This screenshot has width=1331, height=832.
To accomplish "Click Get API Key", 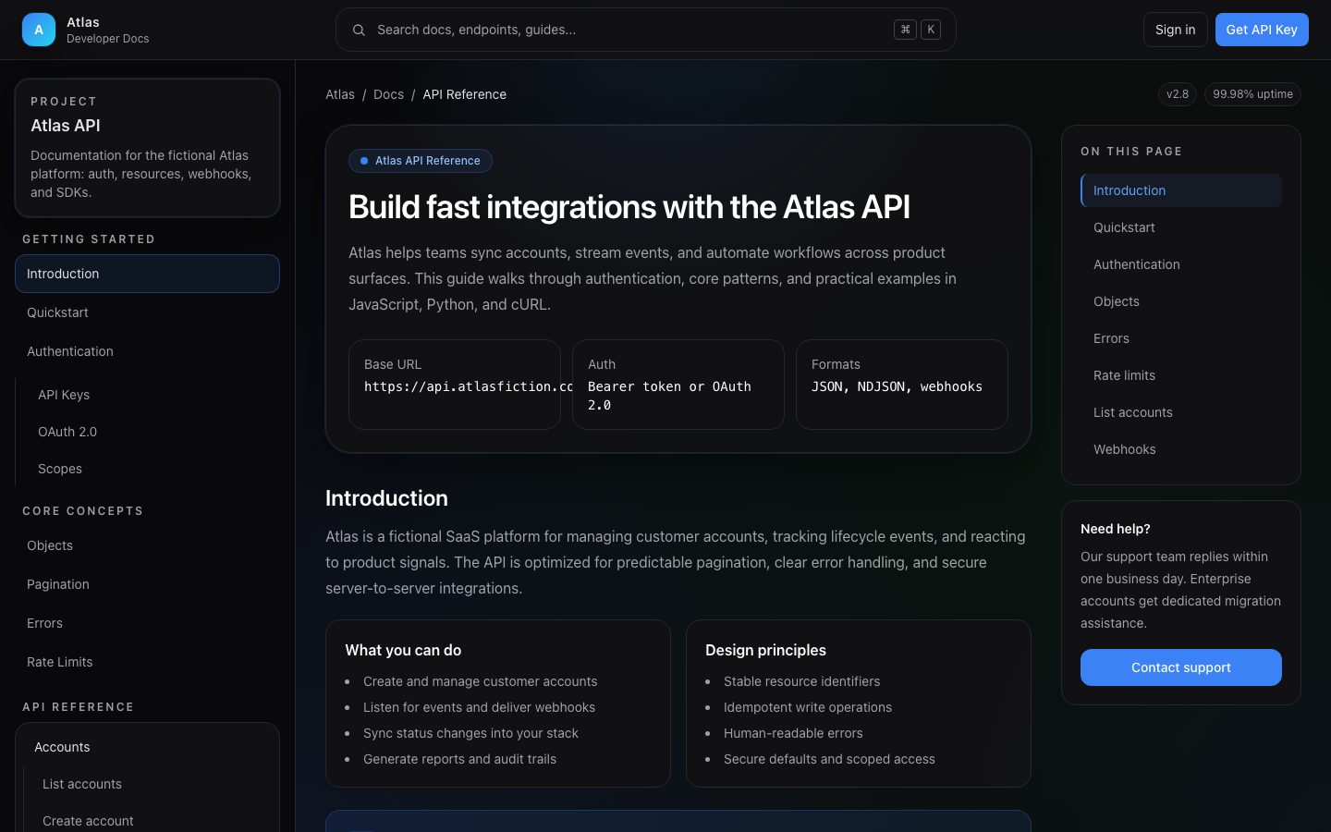I will point(1262,29).
